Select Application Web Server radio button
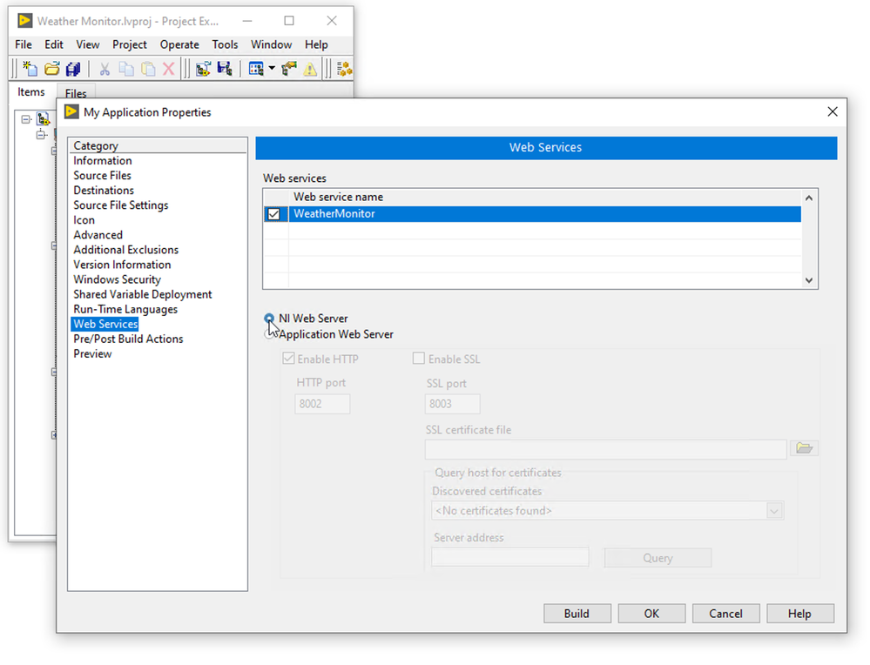This screenshot has width=870, height=665. pyautogui.click(x=270, y=334)
